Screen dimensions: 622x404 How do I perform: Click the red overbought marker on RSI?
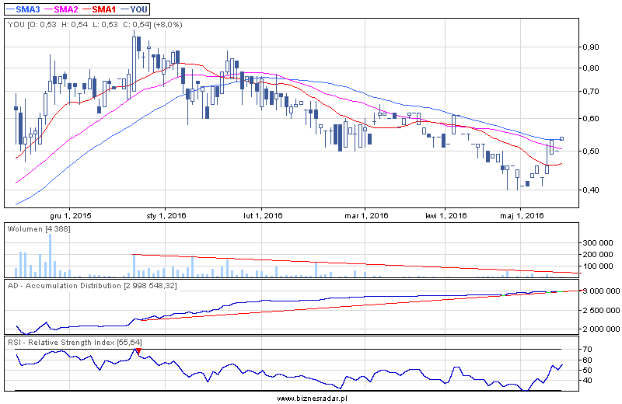point(138,352)
